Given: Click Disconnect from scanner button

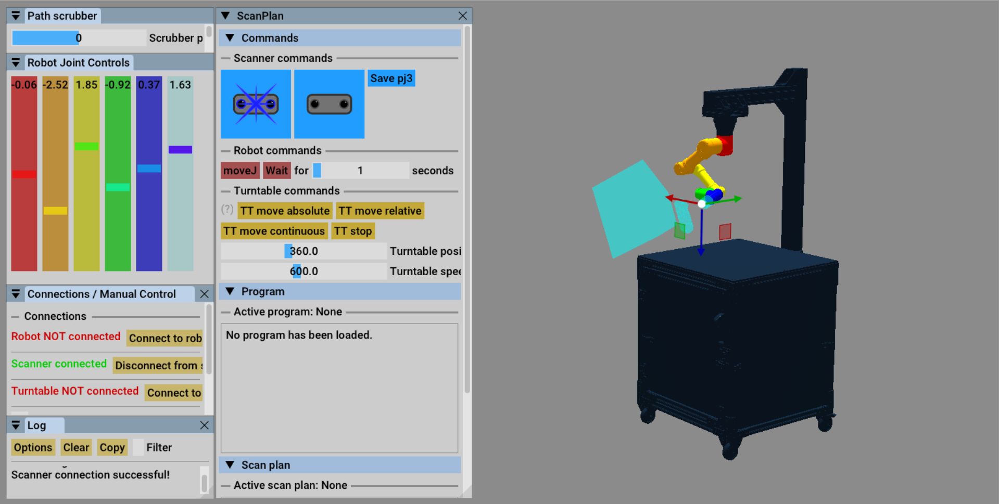Looking at the screenshot, I should pos(158,365).
